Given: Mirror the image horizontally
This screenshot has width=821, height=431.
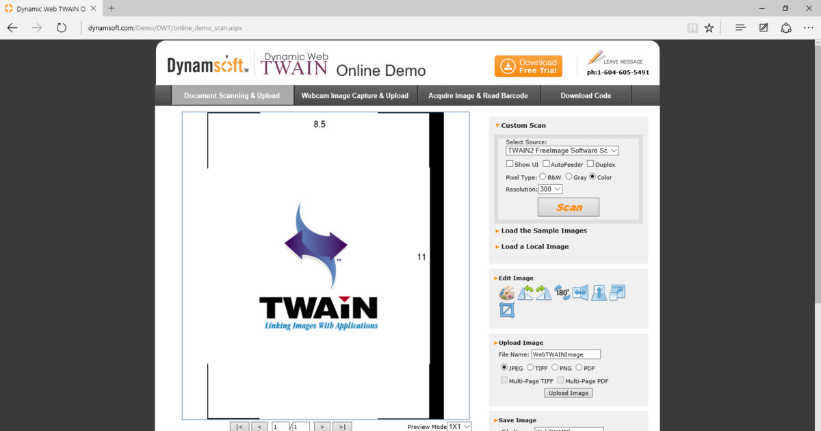Looking at the screenshot, I should [580, 293].
